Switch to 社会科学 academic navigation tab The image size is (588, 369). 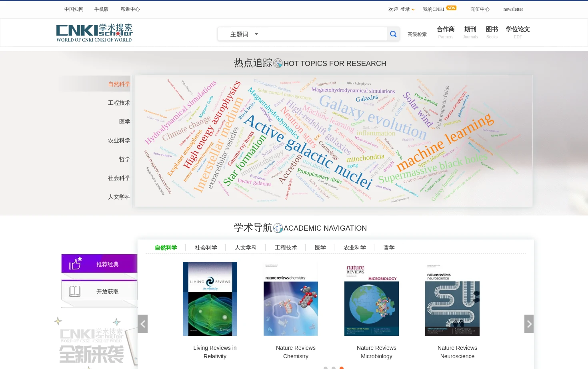coord(206,247)
